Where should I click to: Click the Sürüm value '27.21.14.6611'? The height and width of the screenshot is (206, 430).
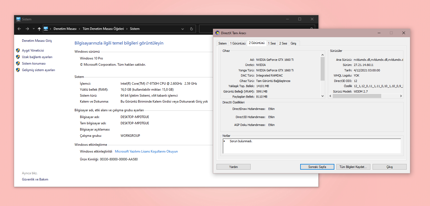pyautogui.click(x=363, y=65)
